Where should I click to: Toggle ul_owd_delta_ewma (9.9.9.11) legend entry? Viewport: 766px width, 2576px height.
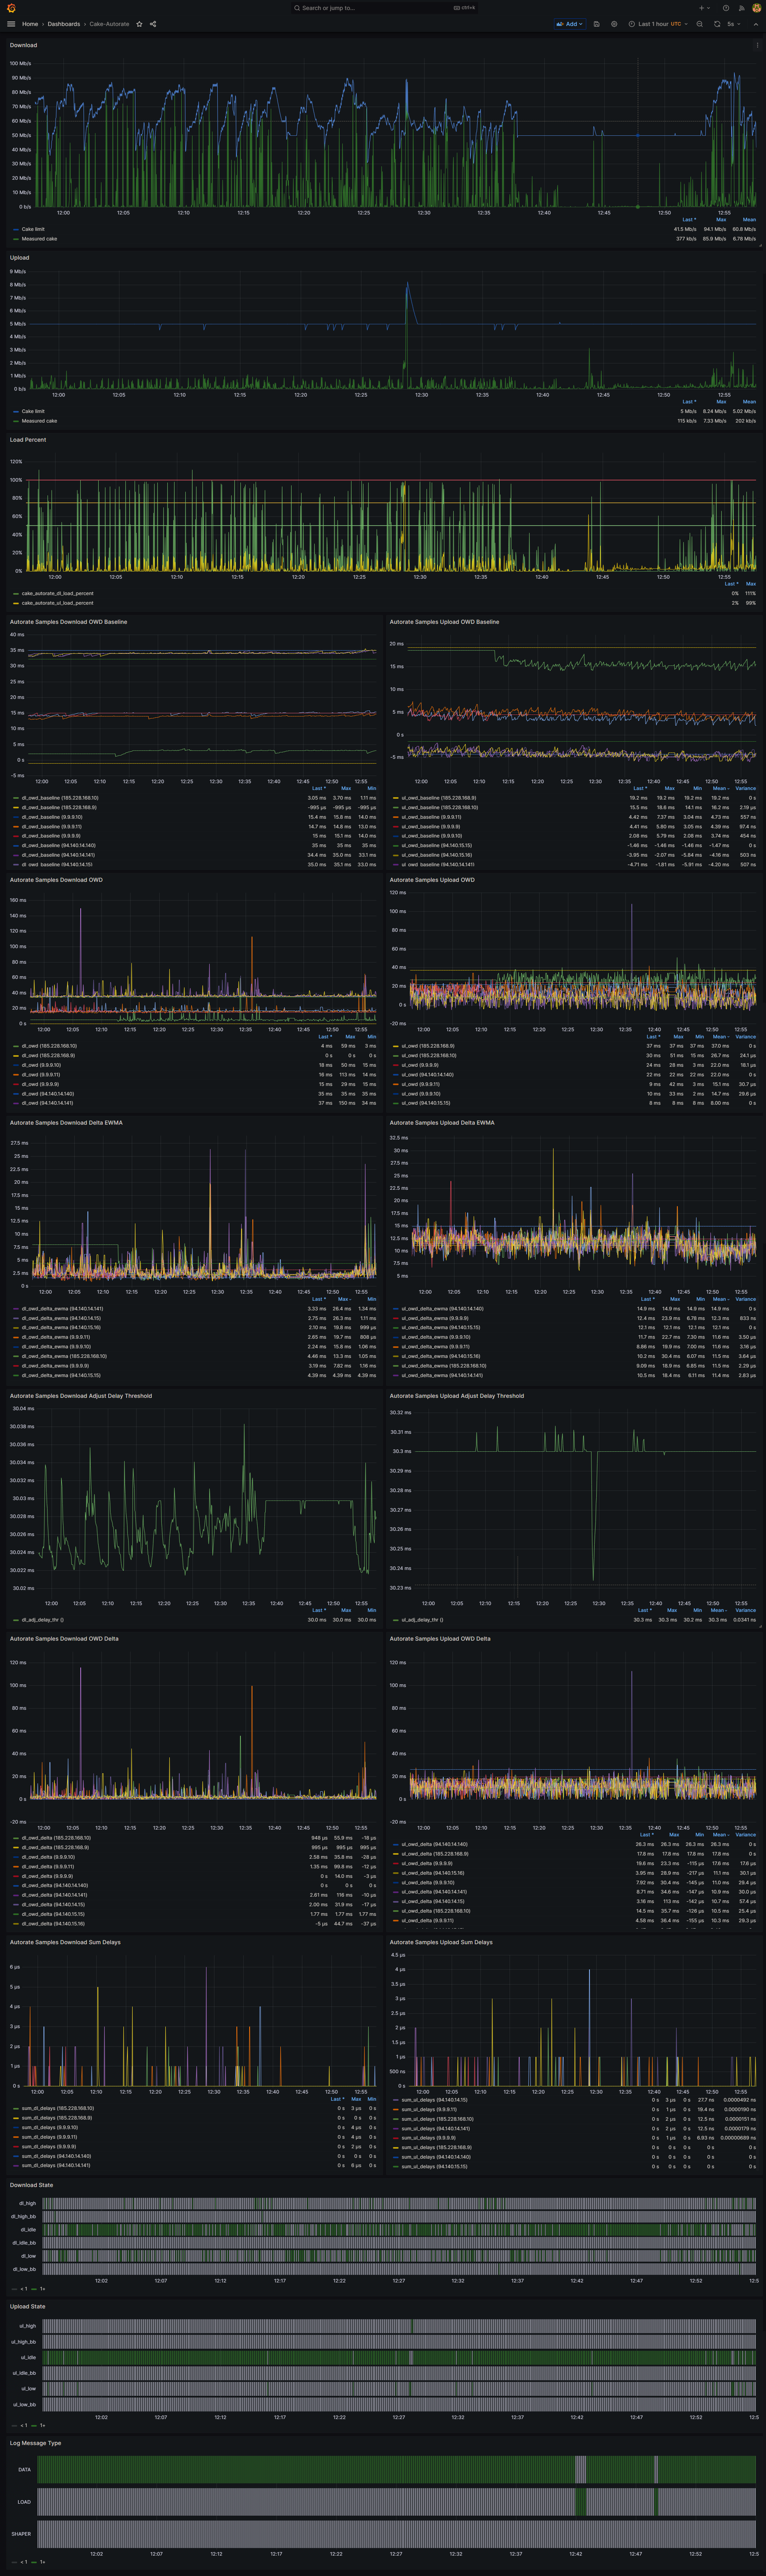[436, 1347]
